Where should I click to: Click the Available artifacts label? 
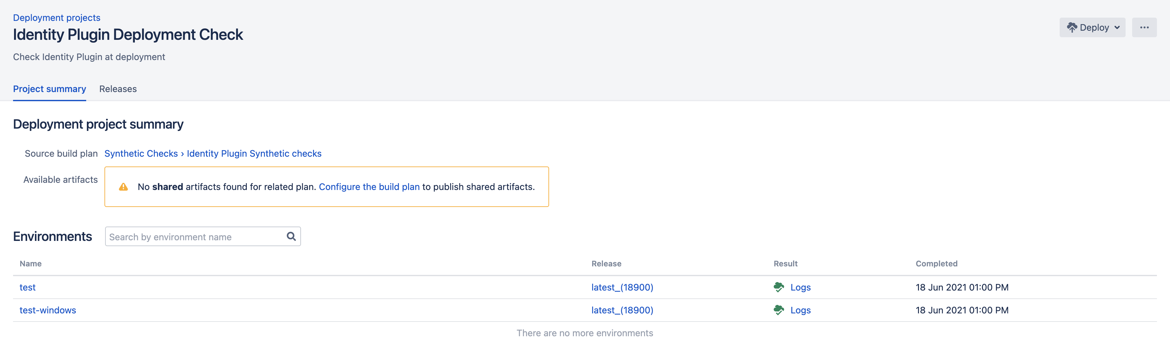click(x=60, y=180)
